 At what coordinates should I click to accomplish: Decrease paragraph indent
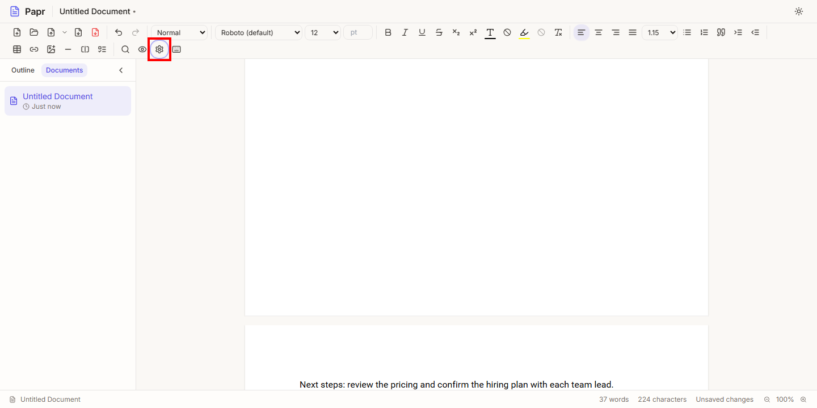point(755,32)
